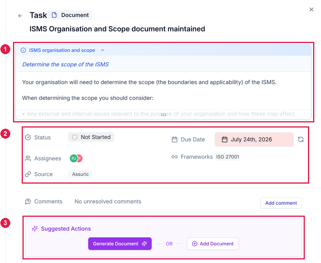The width and height of the screenshot is (321, 263).
Task: Click the recurring refresh icon next to date
Action: pyautogui.click(x=301, y=139)
